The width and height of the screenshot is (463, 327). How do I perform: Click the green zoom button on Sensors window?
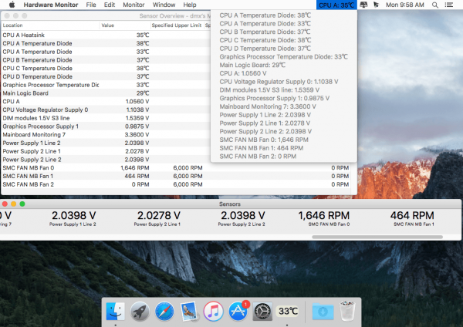click(x=22, y=204)
